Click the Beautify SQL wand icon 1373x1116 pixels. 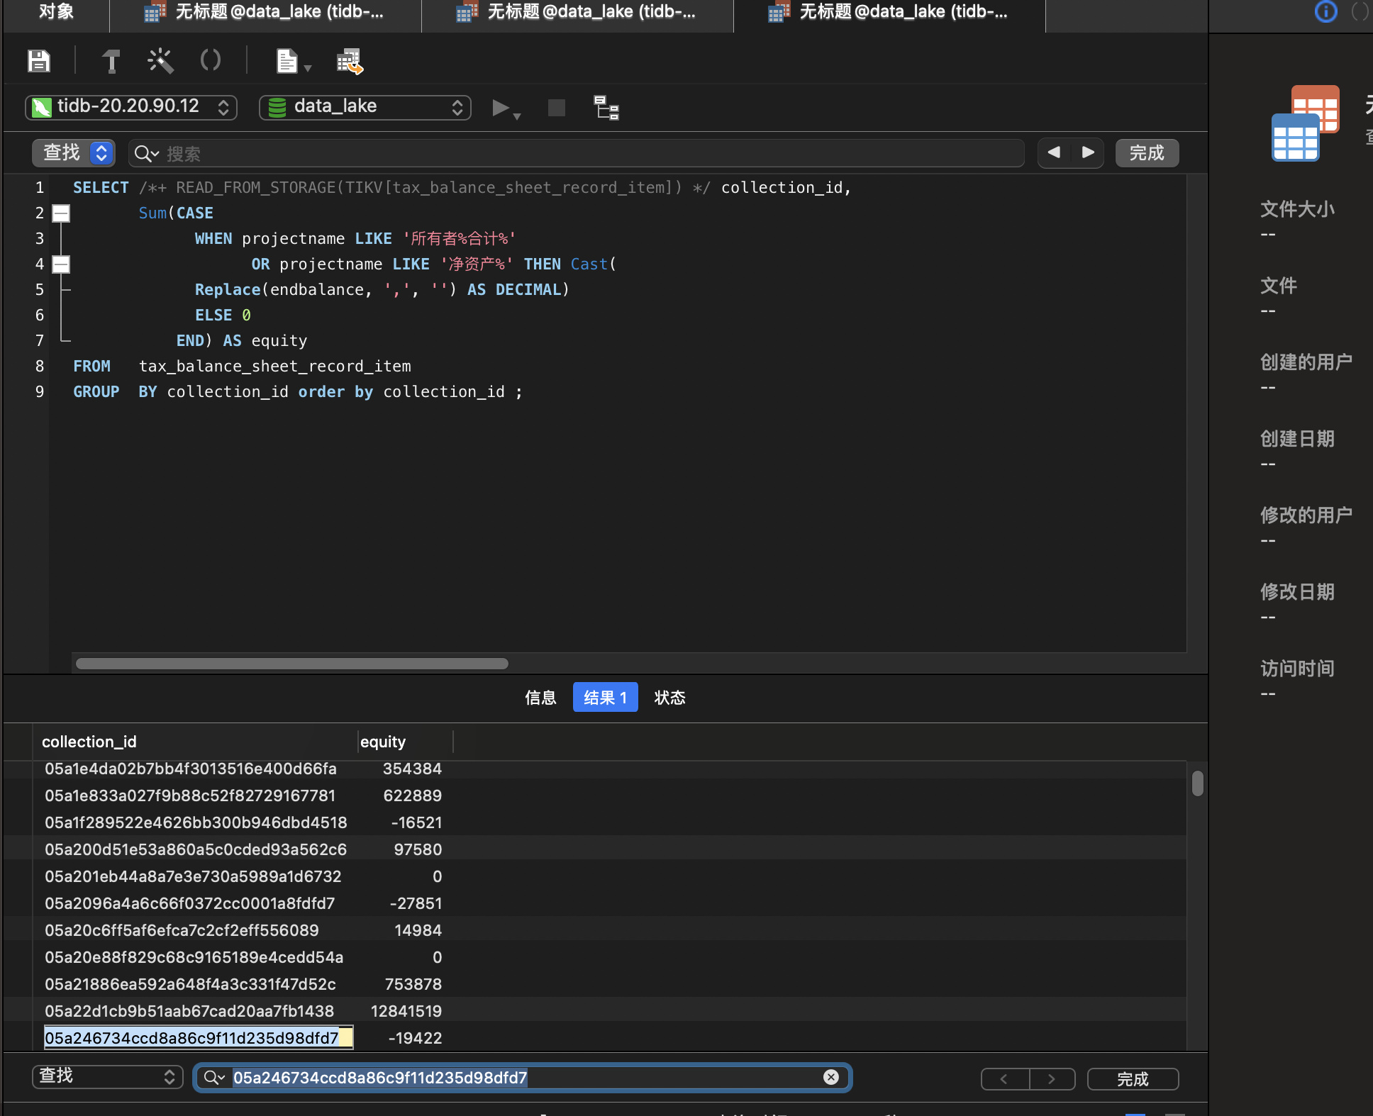click(x=160, y=61)
